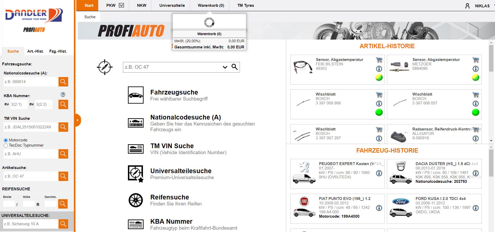
Task: Open info for FIAT PUNTO EVO
Action: pyautogui.click(x=379, y=208)
